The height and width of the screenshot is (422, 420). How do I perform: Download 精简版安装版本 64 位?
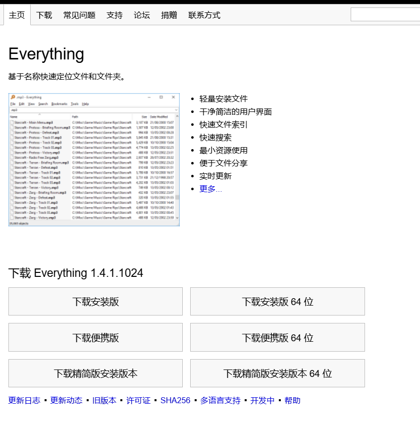[277, 373]
